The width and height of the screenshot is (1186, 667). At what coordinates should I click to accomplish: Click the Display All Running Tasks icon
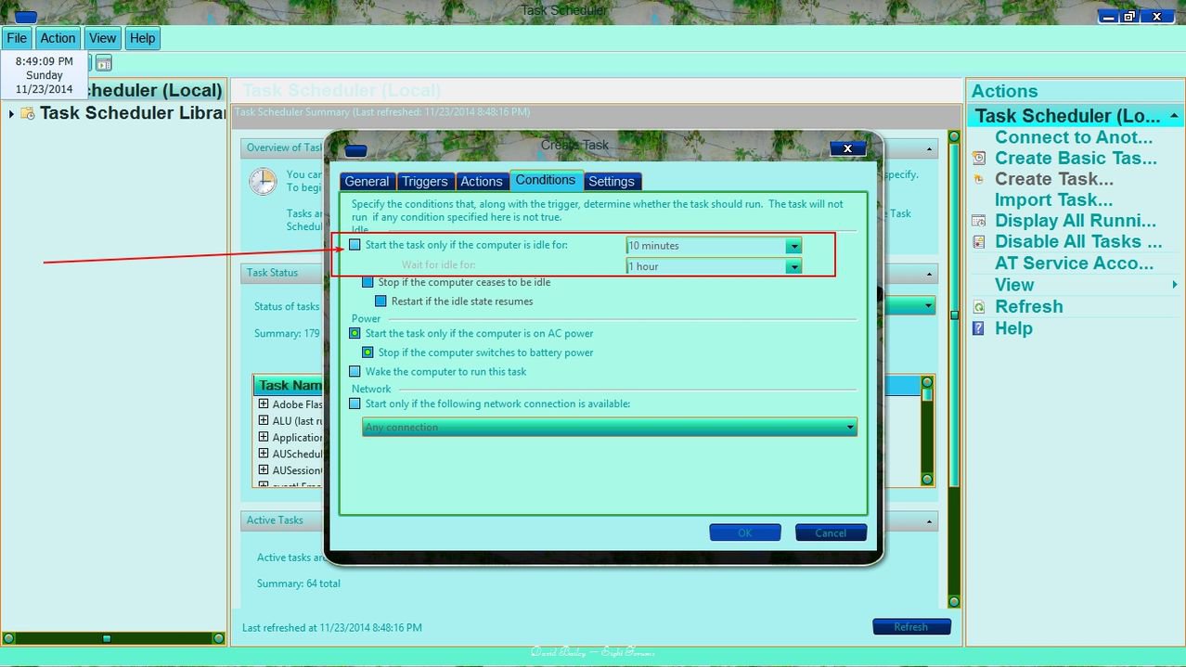coord(978,221)
